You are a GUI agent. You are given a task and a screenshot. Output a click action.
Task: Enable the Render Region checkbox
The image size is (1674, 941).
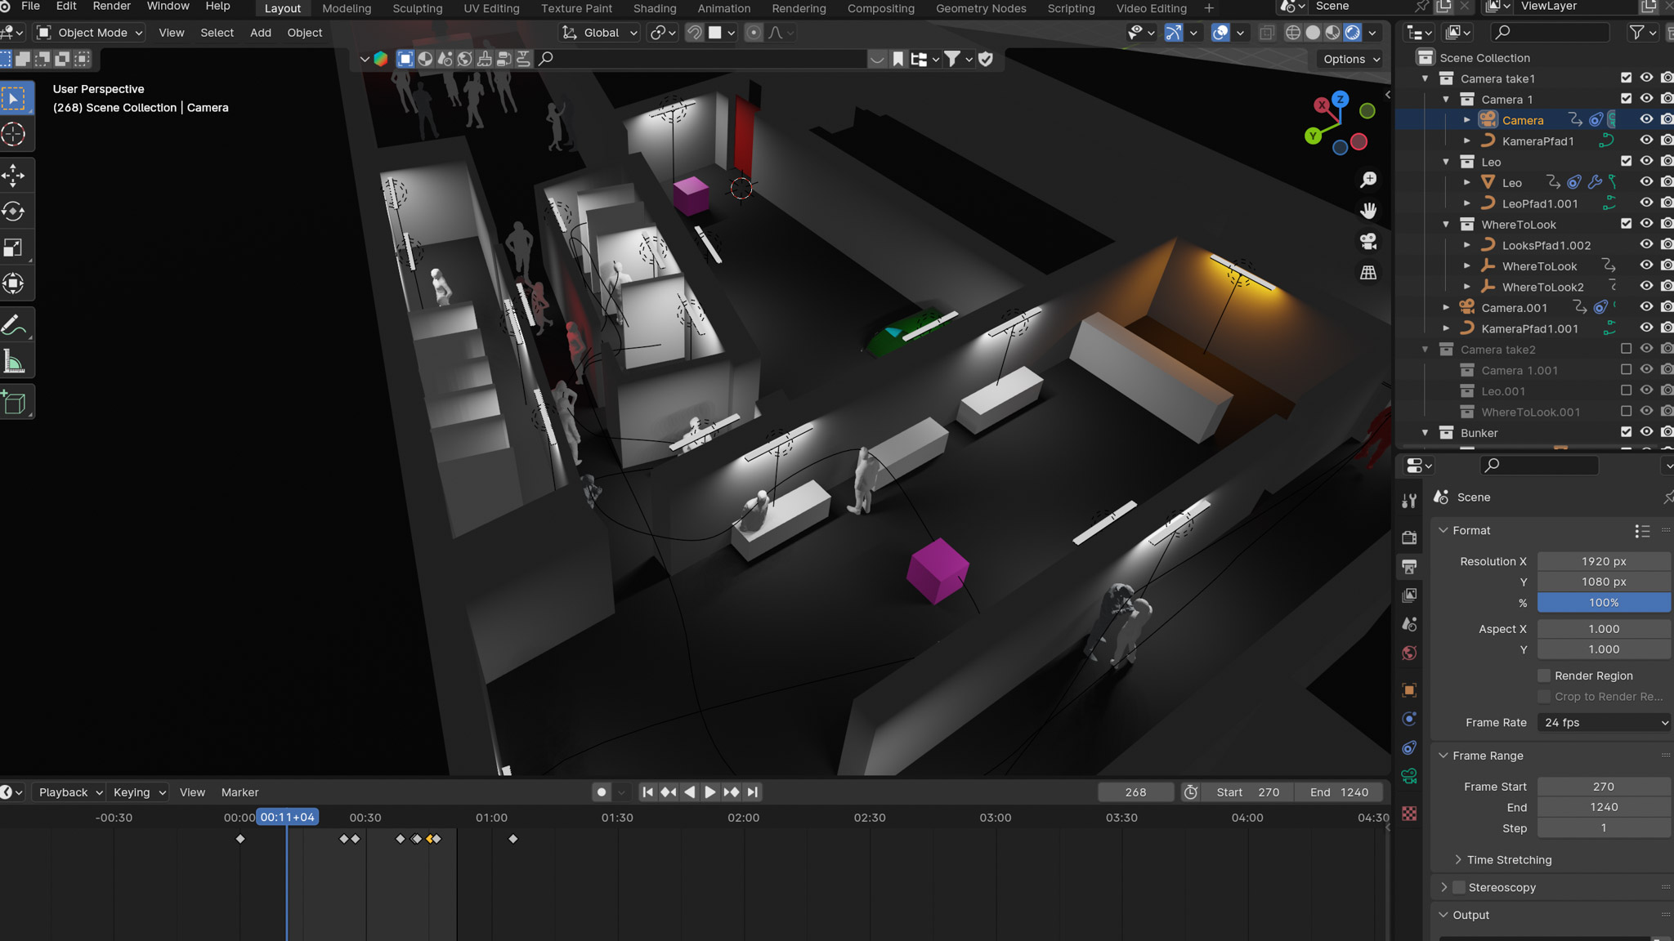tap(1544, 676)
